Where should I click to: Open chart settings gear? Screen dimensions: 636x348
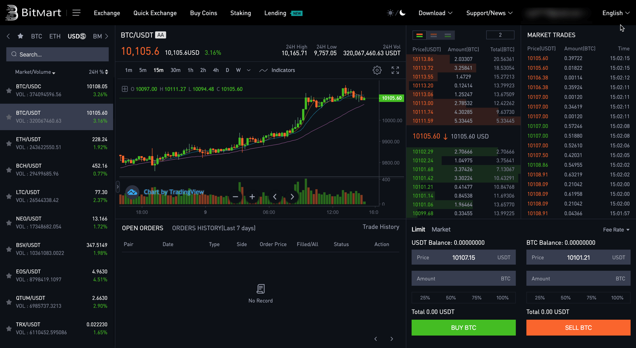tap(377, 70)
